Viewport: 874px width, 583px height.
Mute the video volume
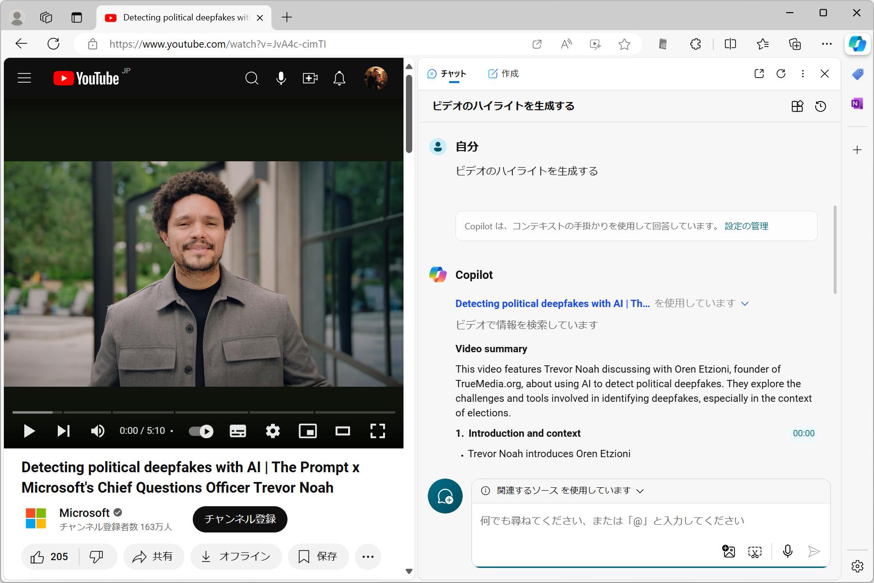point(98,431)
